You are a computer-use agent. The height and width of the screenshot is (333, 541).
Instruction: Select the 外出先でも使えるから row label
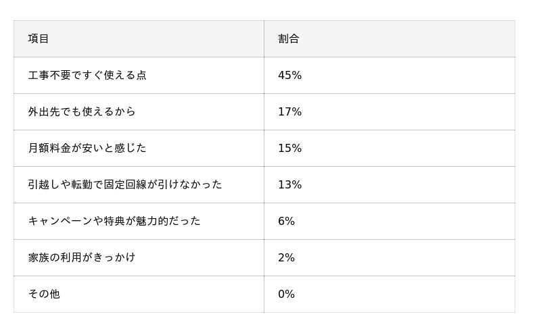82,112
